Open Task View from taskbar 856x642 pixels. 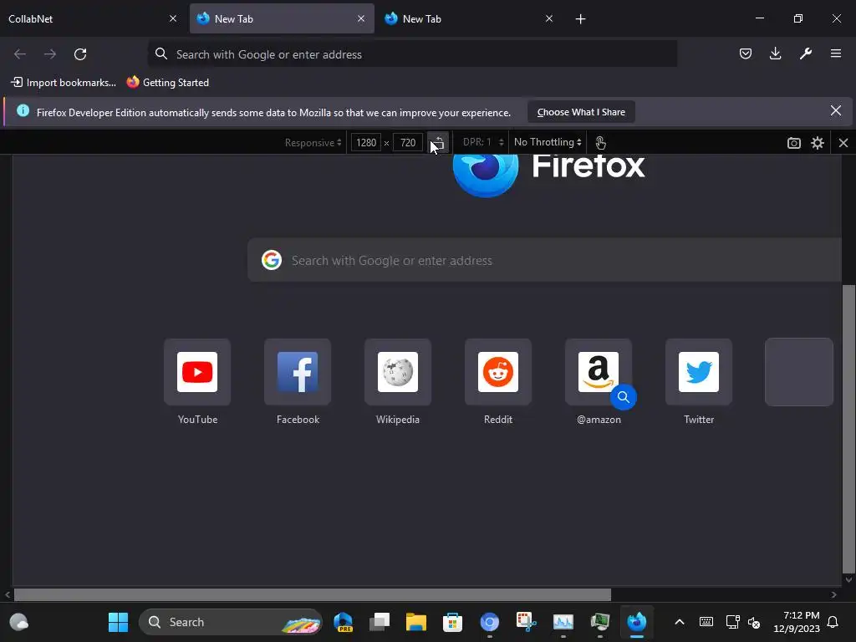380,622
